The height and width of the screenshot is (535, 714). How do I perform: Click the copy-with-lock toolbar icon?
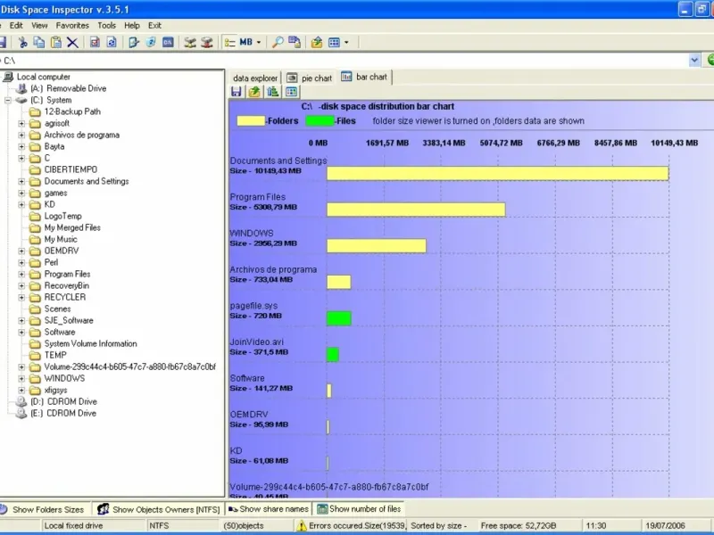pyautogui.click(x=295, y=42)
